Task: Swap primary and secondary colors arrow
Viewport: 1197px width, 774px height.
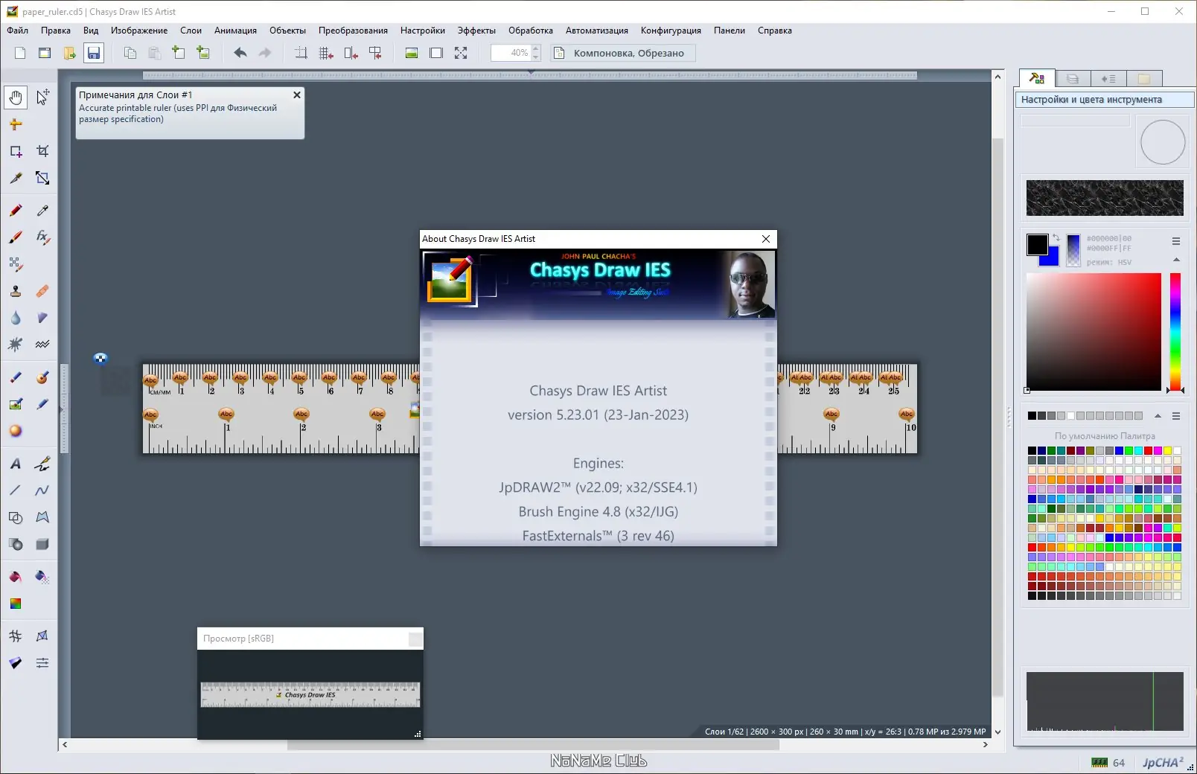Action: [x=1056, y=238]
